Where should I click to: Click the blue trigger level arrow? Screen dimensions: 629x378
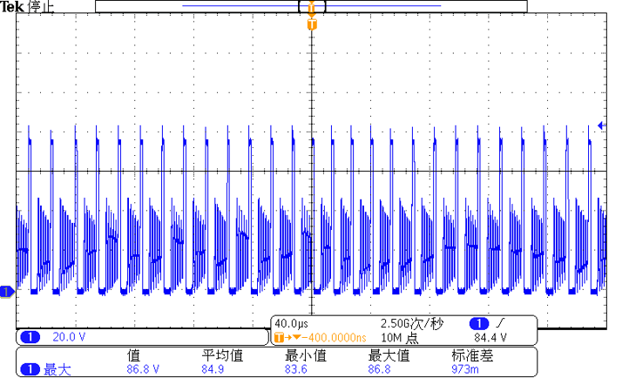click(x=601, y=126)
